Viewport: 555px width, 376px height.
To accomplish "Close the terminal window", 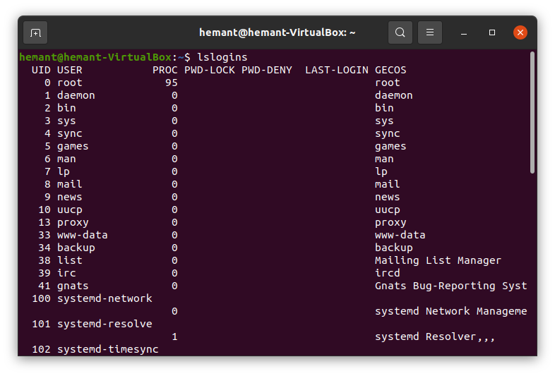I will (x=520, y=32).
